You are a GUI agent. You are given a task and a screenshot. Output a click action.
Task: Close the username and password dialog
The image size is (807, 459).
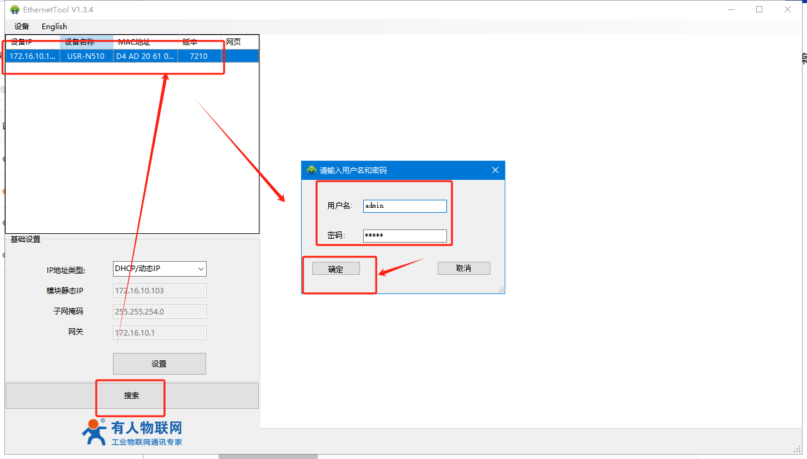click(x=495, y=170)
